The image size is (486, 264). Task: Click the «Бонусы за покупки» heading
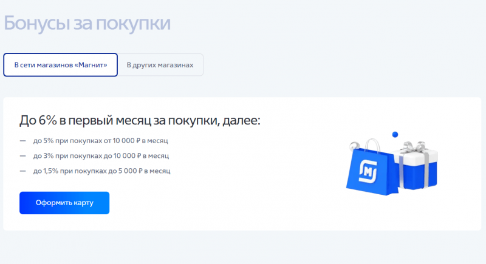87,23
